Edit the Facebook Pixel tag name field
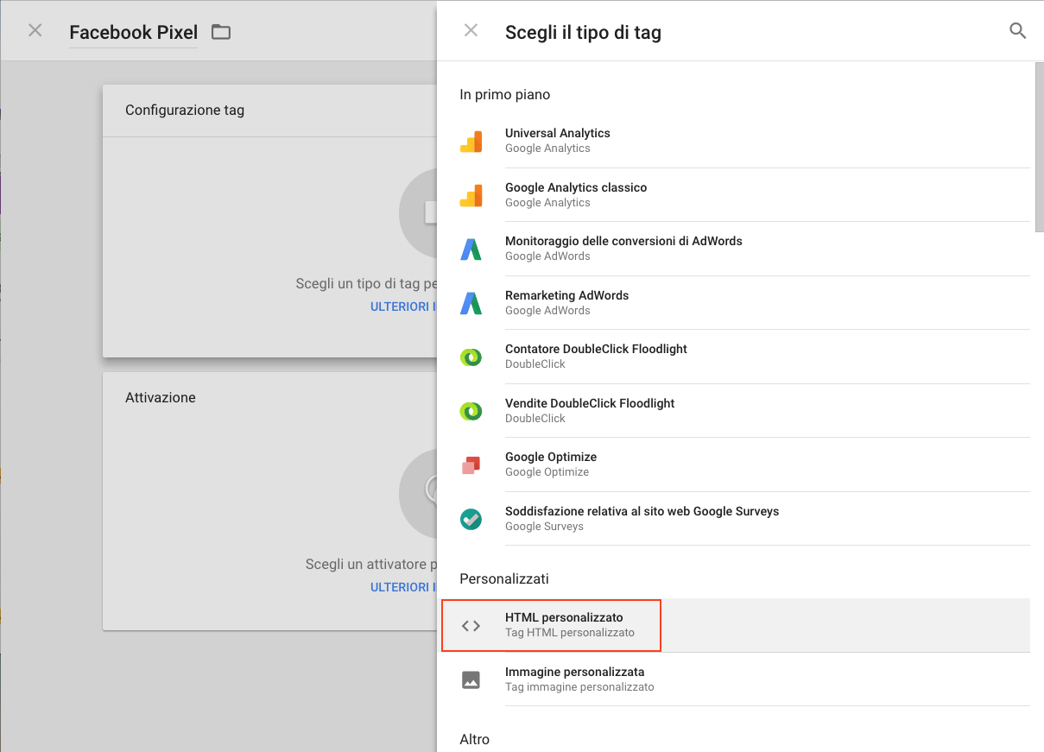This screenshot has height=752, width=1044. click(x=134, y=33)
